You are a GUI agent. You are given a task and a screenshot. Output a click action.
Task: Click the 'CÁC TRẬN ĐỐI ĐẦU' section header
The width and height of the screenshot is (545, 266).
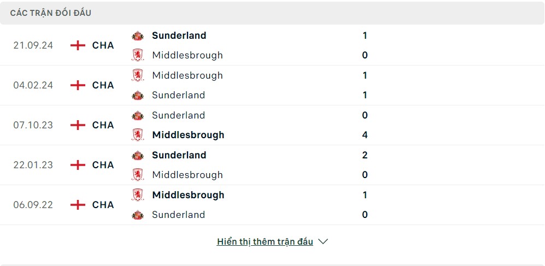point(51,13)
